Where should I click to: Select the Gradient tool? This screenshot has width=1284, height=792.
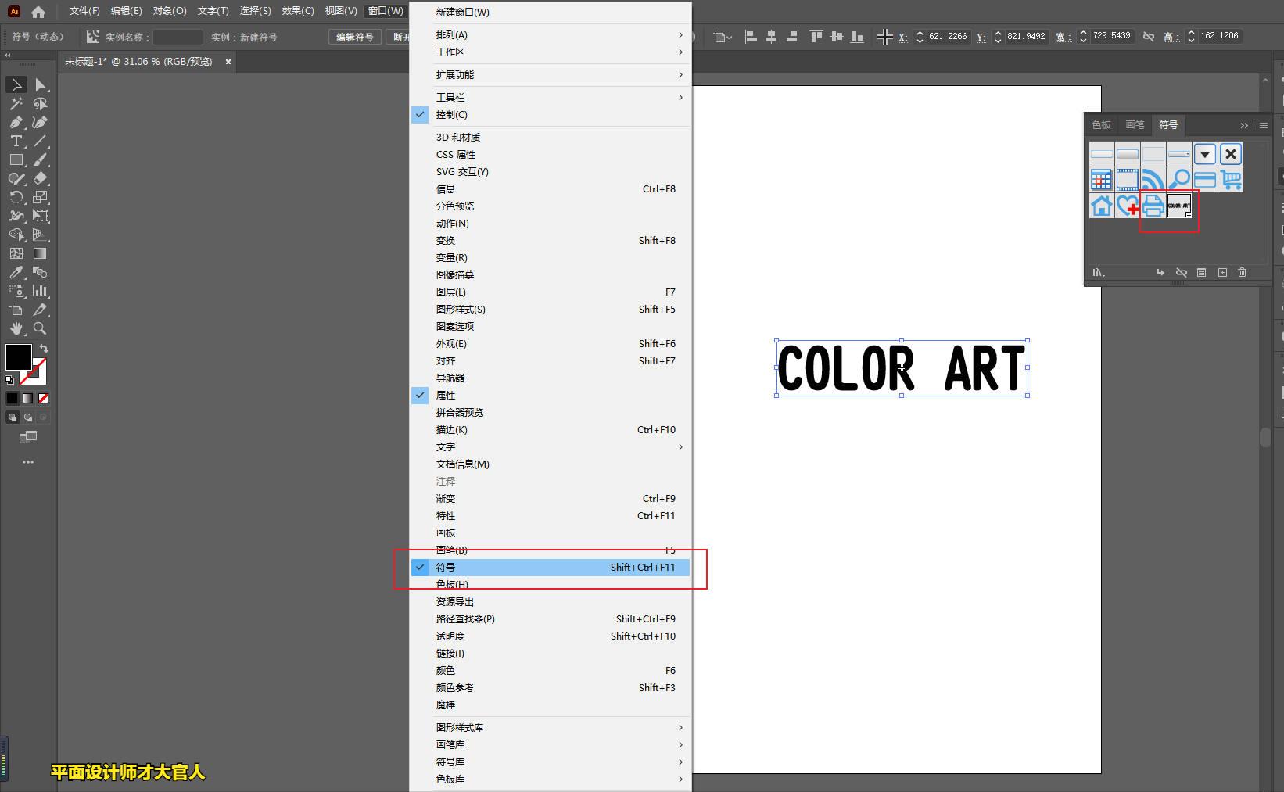41,253
